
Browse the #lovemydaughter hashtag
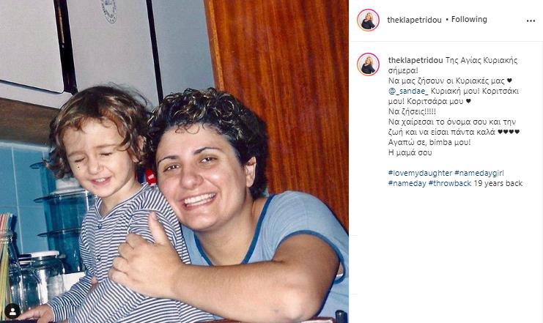420,173
